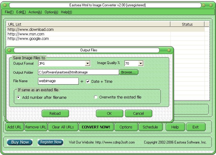The height and width of the screenshot is (155, 216).
Task: Open the Action(A) menu
Action: [x=35, y=12]
